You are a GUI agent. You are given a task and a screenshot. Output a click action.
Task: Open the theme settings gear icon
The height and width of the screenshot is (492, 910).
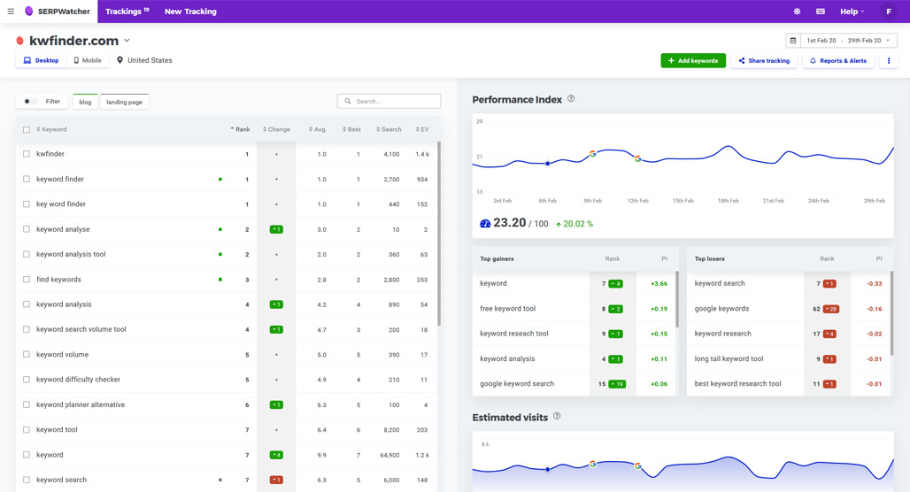797,11
